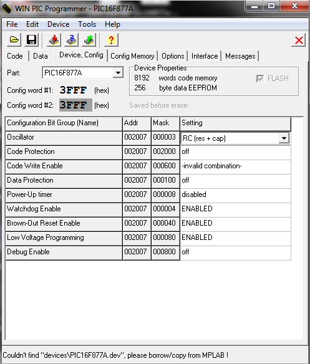Select the Device, Config tab
Viewport: 310px width, 364px height.
[81, 55]
